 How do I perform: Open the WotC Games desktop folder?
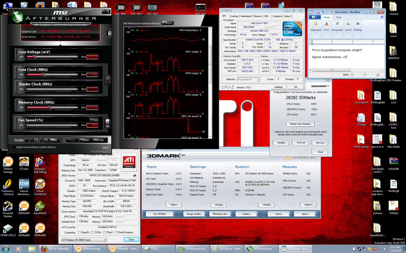(361, 141)
